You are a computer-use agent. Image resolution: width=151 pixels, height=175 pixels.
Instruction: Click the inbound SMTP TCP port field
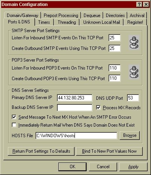(114, 38)
